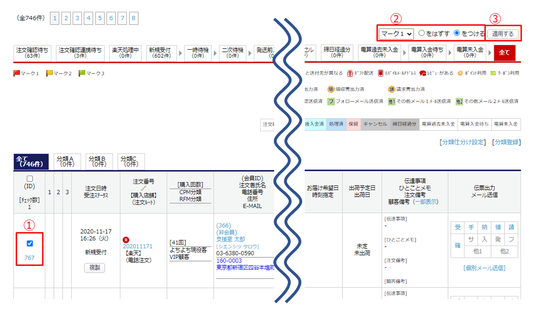
Task: Click the 一部表示 link in column header
Action: click(x=426, y=202)
